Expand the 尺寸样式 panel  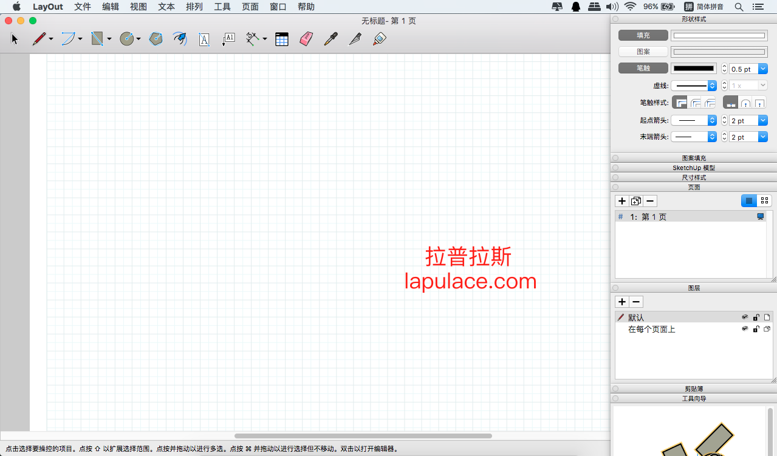point(694,177)
